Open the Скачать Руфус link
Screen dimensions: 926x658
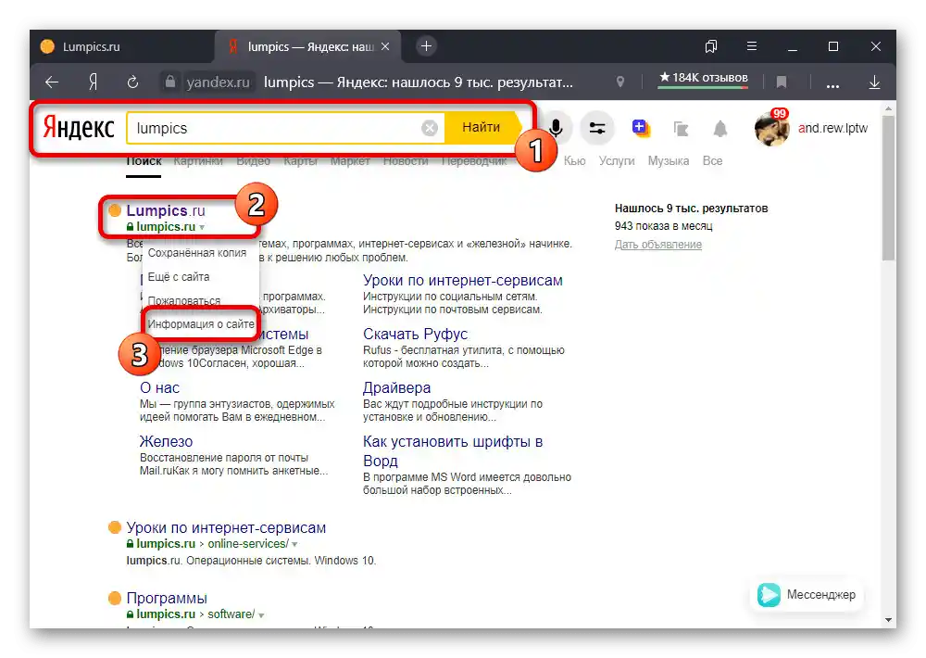[x=415, y=334]
